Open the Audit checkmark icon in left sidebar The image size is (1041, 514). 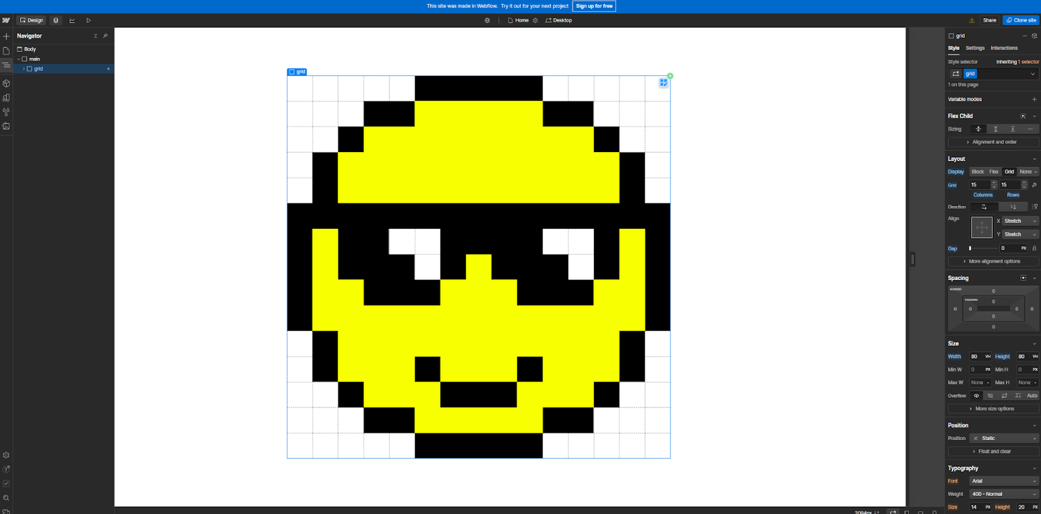pos(6,483)
